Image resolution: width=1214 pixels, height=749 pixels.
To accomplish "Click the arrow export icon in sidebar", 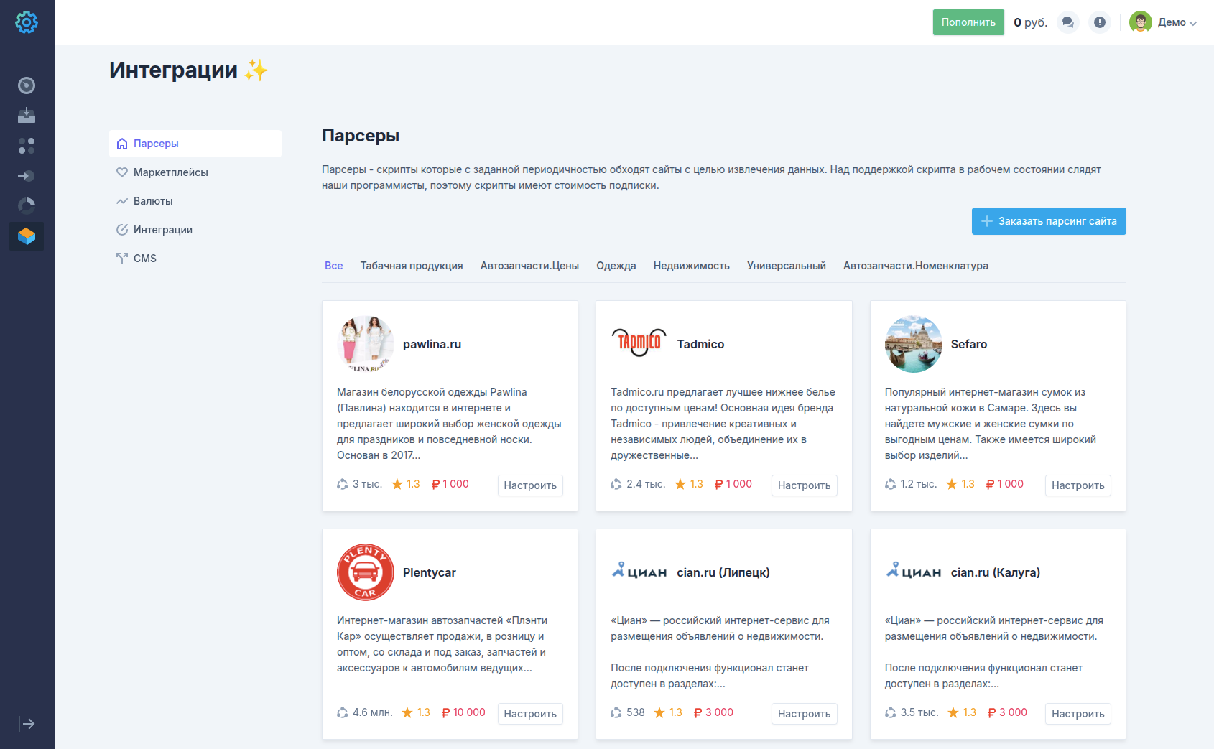I will pyautogui.click(x=27, y=176).
